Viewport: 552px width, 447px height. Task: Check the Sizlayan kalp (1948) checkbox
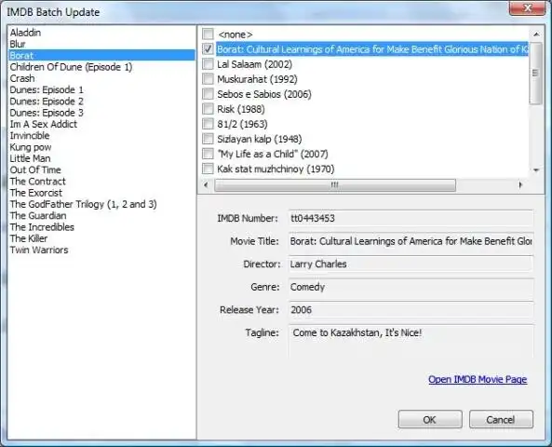208,139
